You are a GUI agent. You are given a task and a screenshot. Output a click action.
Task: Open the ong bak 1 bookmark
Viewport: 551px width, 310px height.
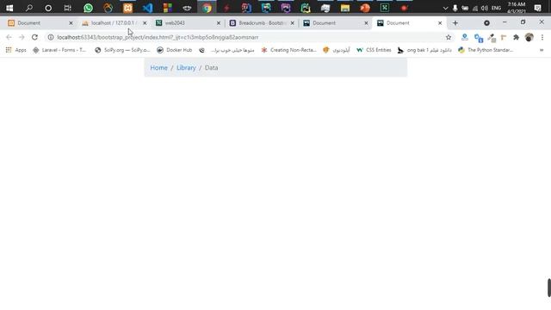(x=424, y=50)
